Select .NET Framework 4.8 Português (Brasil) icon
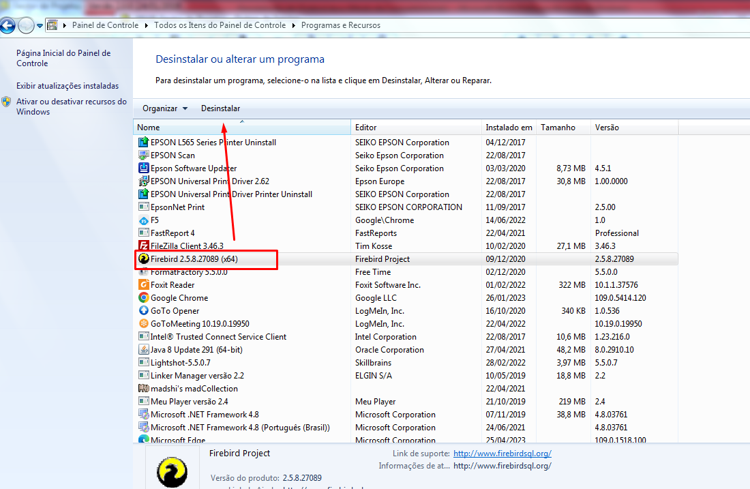This screenshot has height=489, width=750. pyautogui.click(x=143, y=427)
